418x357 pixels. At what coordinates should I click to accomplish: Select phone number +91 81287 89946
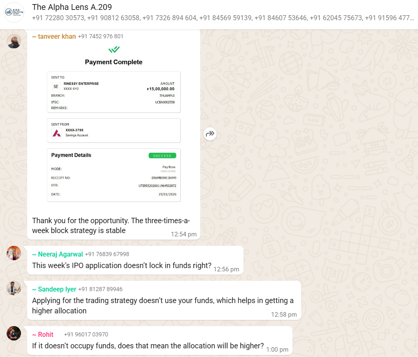point(100,289)
